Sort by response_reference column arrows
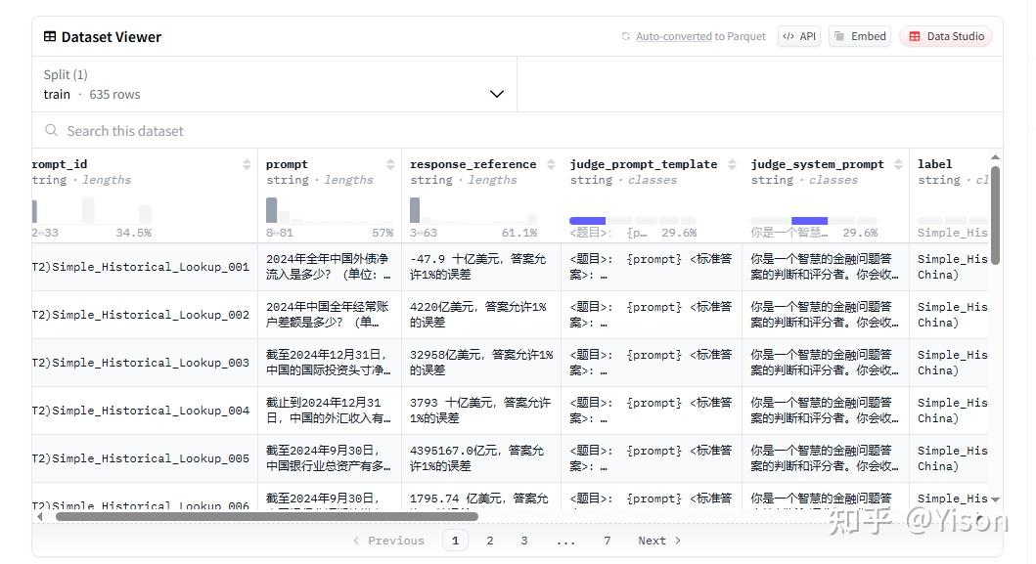The height and width of the screenshot is (564, 1036). pyautogui.click(x=551, y=164)
